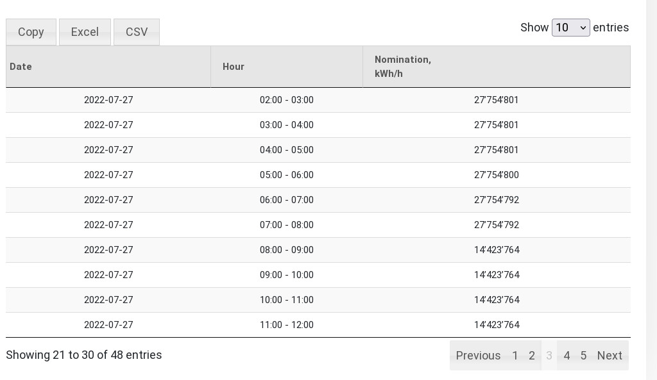Go to Previous page

coord(478,356)
